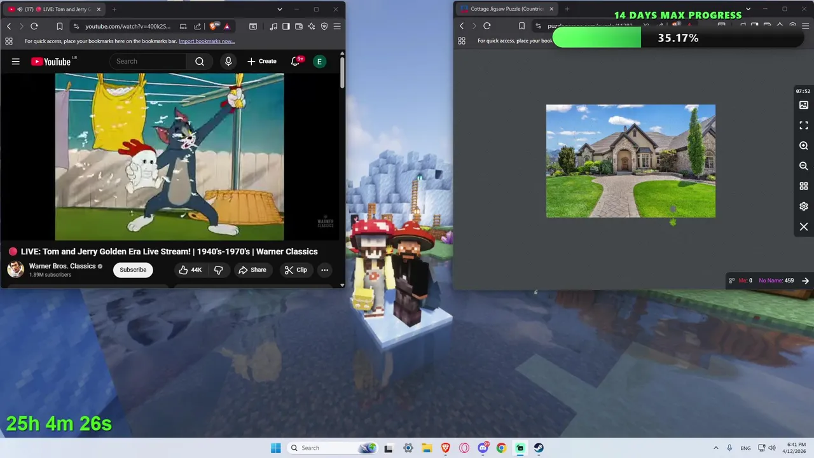The image size is (814, 458).
Task: Select the Cottage Jigsaw Puzzle tab
Action: click(x=507, y=9)
